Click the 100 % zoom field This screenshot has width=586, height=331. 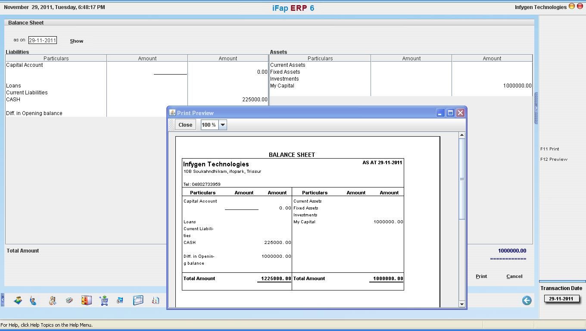pyautogui.click(x=209, y=125)
